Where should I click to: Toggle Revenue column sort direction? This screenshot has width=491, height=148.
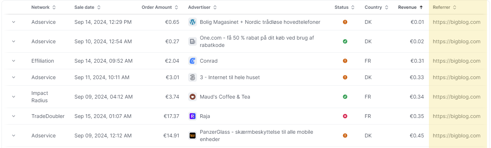tap(411, 7)
